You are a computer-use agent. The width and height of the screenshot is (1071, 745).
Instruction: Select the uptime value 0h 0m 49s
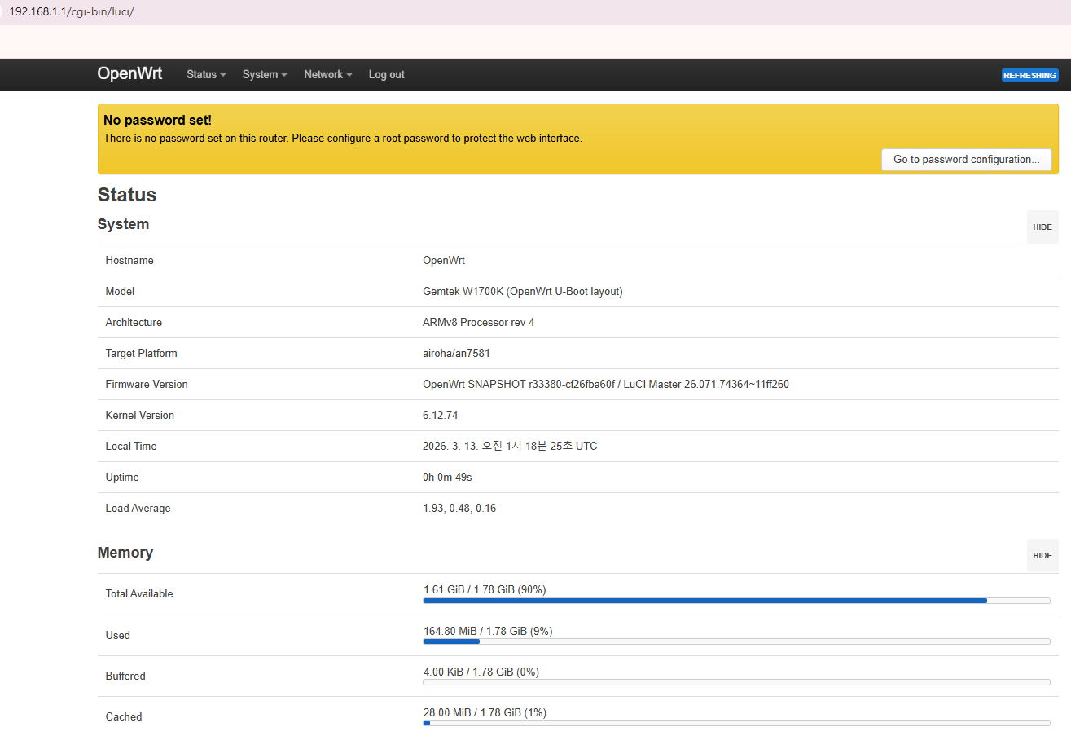447,478
